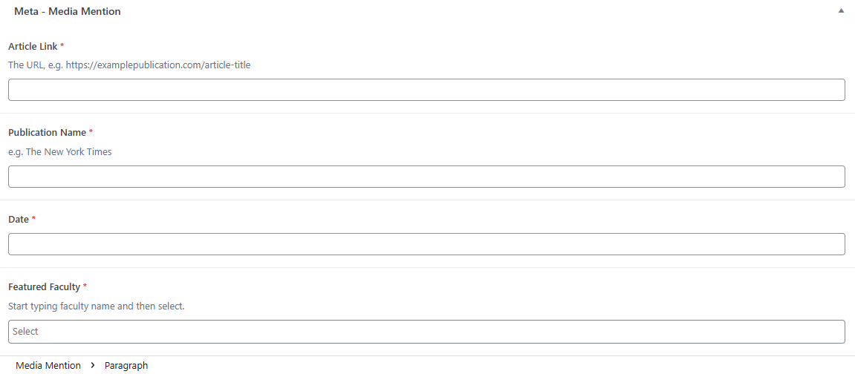Select Paragraph in the block breadcrumb
This screenshot has height=374, width=855.
[x=126, y=366]
